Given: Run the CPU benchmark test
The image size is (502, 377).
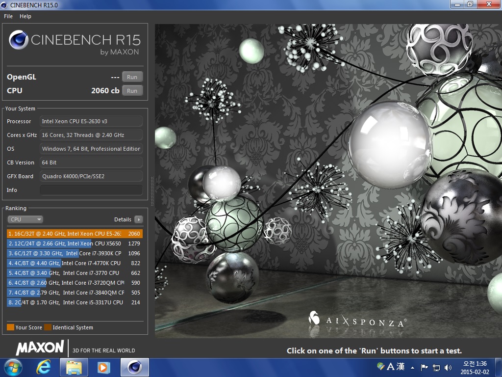Looking at the screenshot, I should 132,91.
